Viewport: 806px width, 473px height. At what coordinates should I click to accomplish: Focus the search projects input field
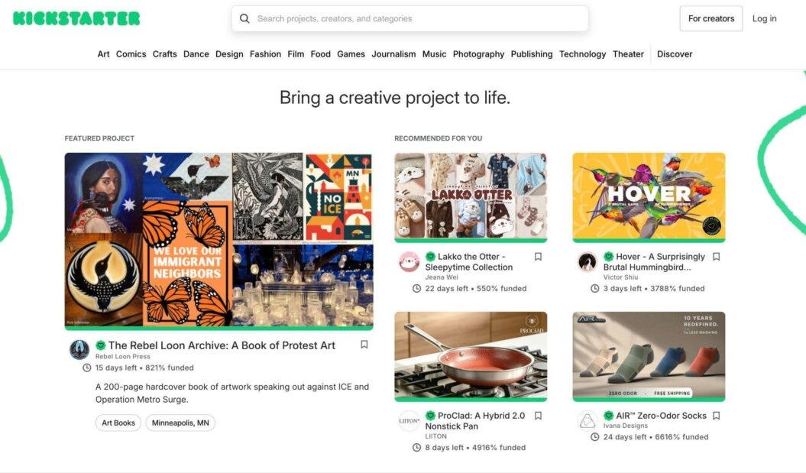[x=409, y=18]
